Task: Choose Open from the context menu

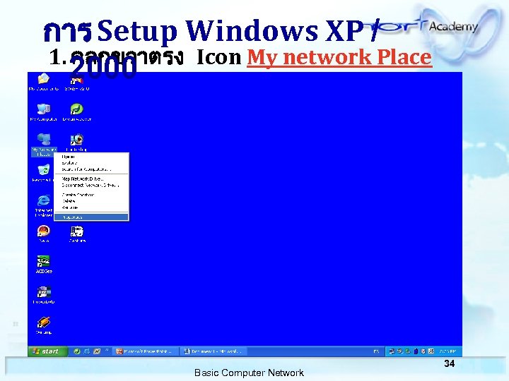Action: 91,157
